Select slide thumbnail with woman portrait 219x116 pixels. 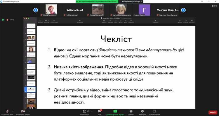[31, 49]
